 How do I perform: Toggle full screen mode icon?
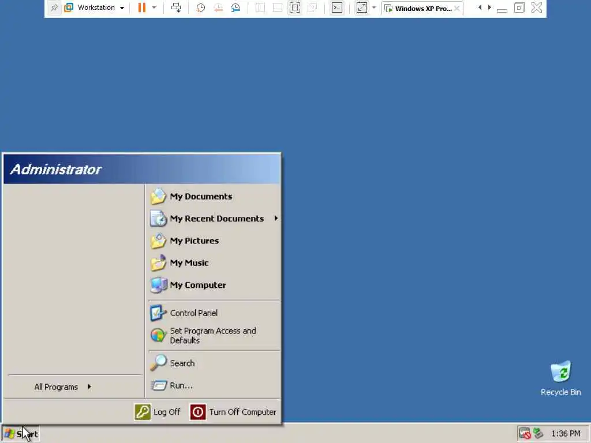(295, 7)
